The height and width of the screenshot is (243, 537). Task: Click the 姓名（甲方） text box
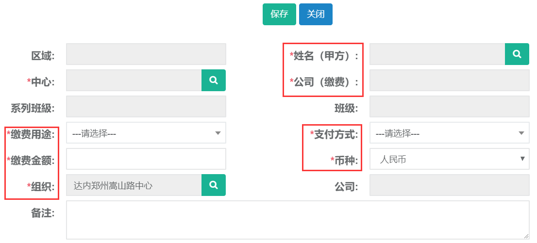pyautogui.click(x=437, y=54)
